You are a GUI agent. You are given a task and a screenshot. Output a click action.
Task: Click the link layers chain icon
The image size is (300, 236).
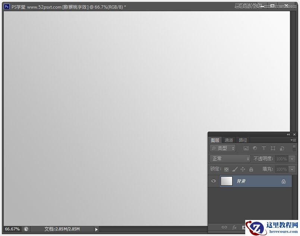tap(224, 227)
